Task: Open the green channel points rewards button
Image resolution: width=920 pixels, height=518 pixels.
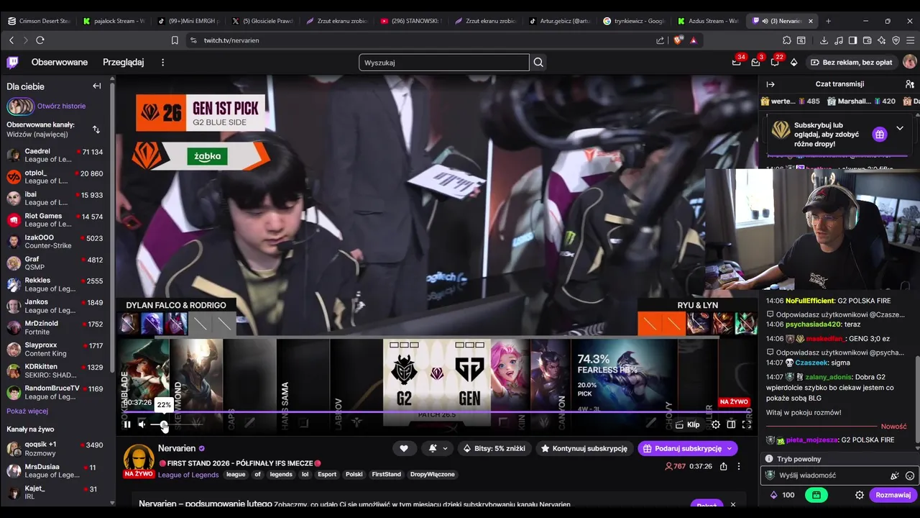Action: pos(816,495)
